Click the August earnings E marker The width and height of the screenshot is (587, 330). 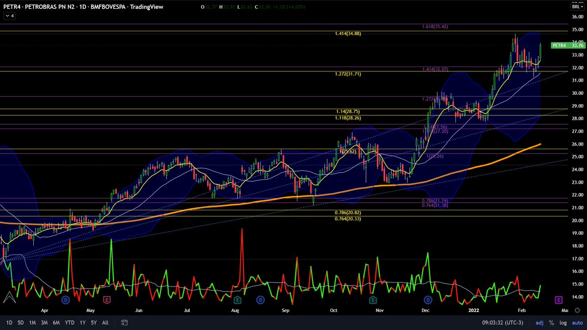coord(237,299)
